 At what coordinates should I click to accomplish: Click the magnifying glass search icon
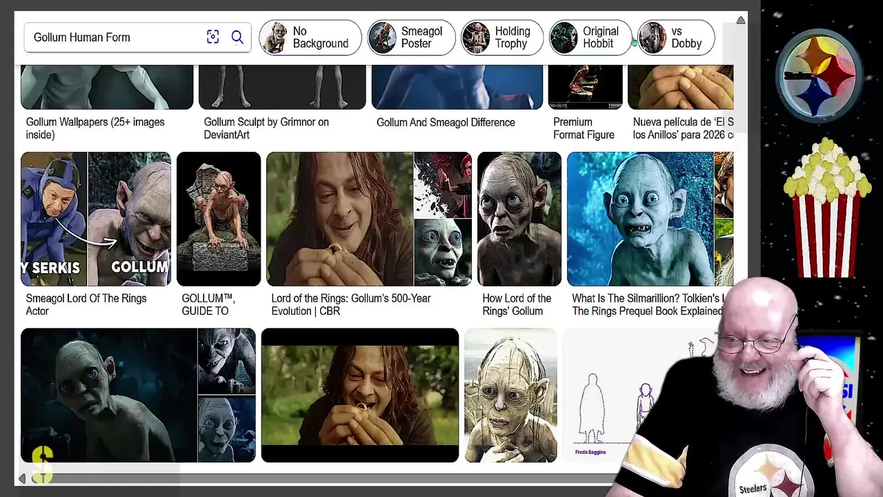tap(237, 37)
